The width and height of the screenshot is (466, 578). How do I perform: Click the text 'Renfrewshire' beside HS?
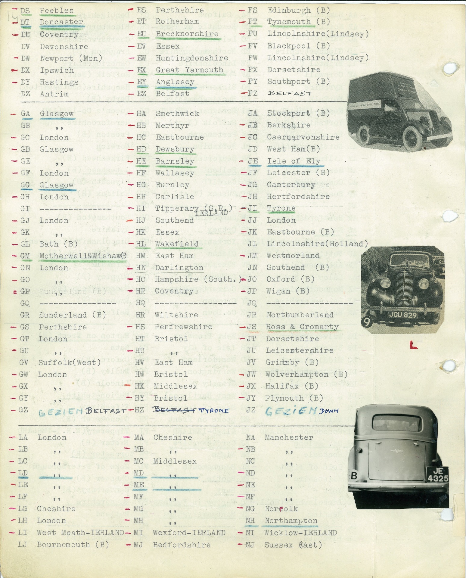[183, 327]
